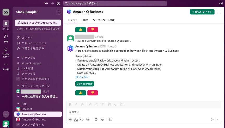The width and height of the screenshot is (225, 128).
Task: Open the emoji picker
Action: [x=82, y=120]
